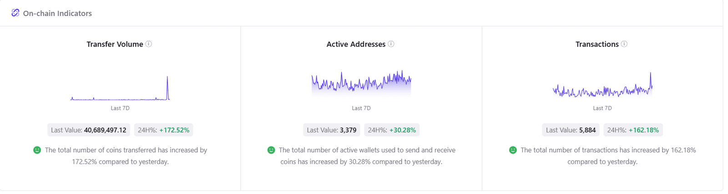Click the Active Addresses sparkline chart
Screen dimensions: 728x194
click(361, 83)
